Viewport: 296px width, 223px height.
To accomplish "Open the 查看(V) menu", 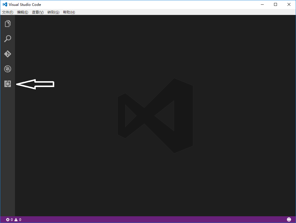I will 38,12.
